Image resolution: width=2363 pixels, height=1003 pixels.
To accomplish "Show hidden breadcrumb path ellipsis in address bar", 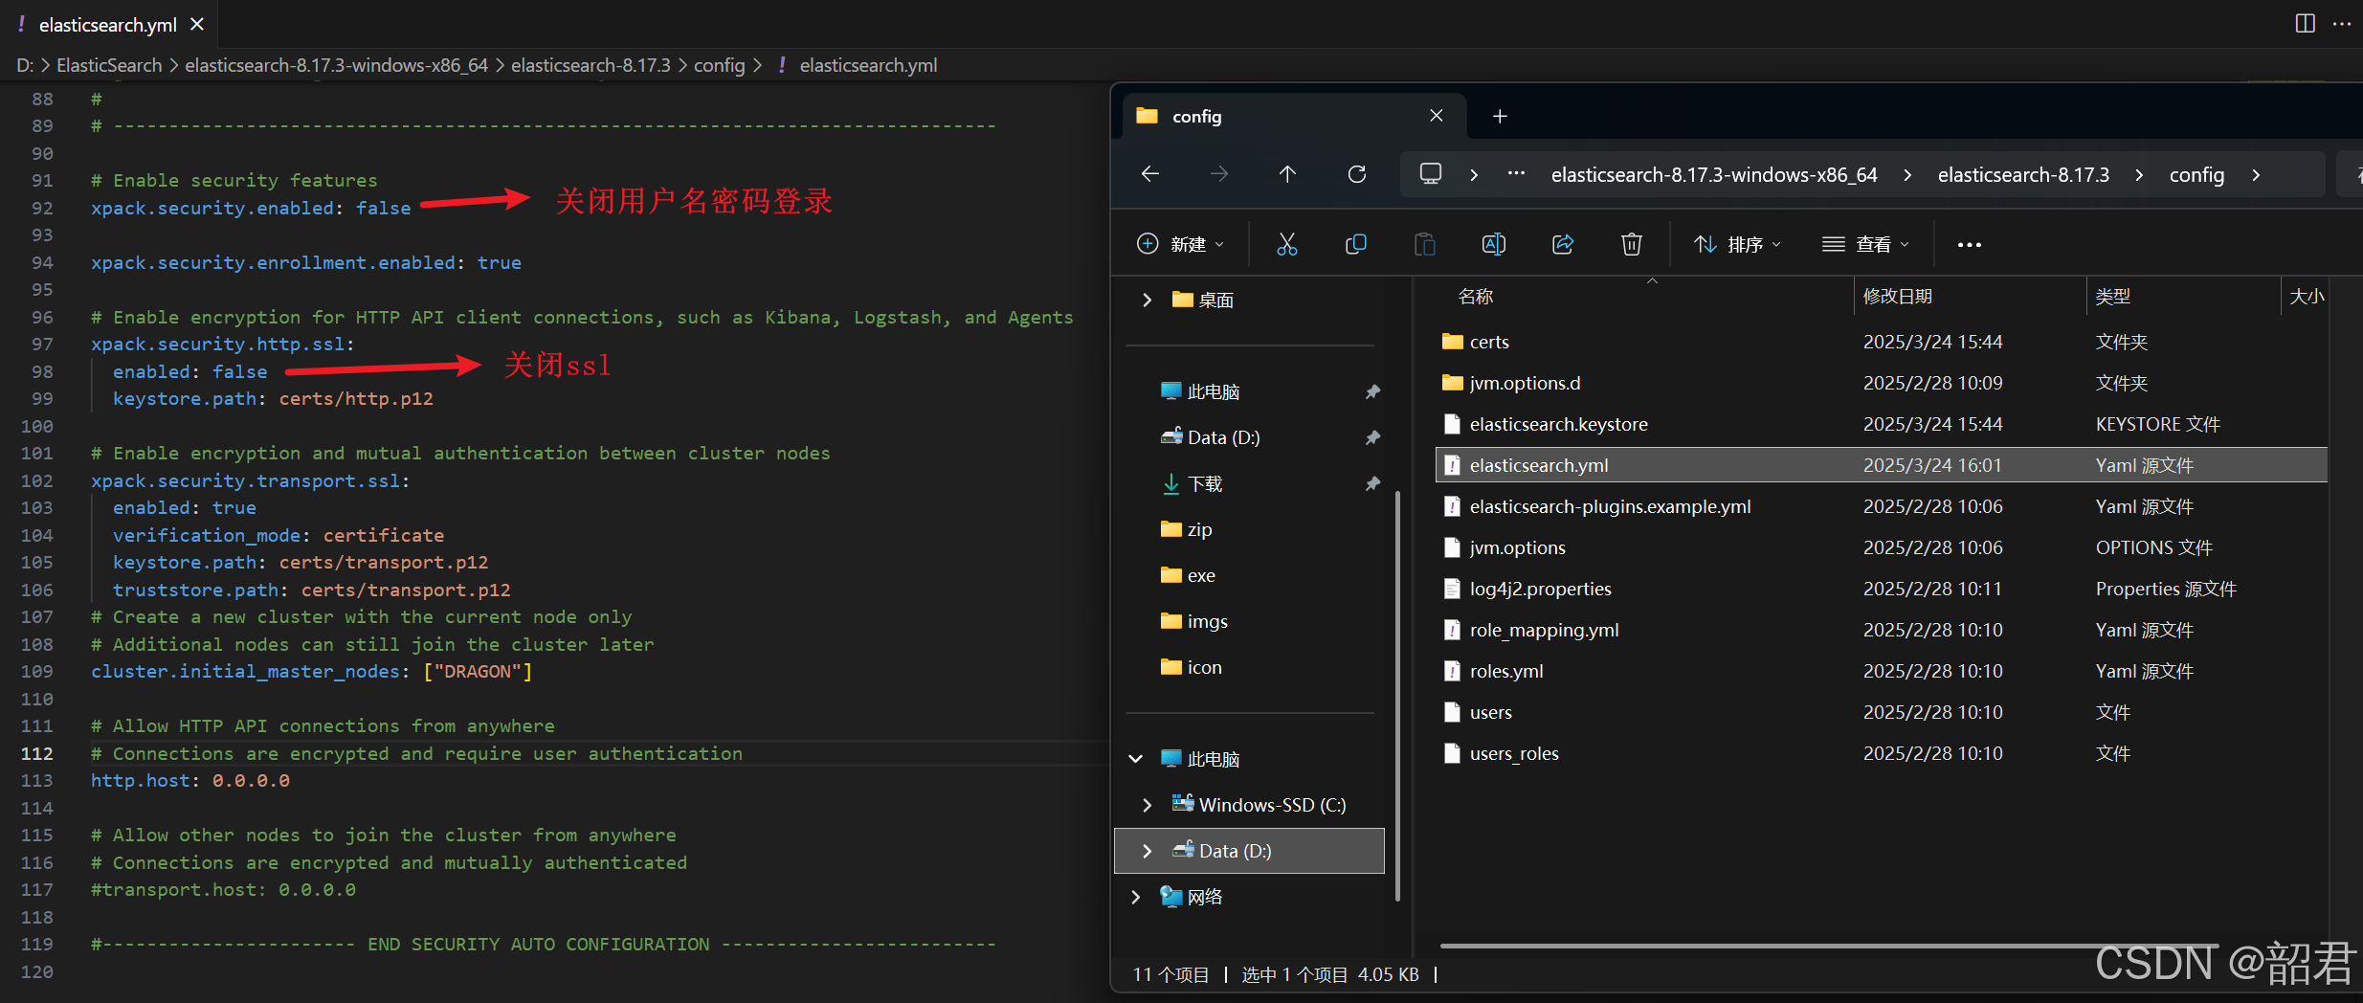I will pos(1517,173).
